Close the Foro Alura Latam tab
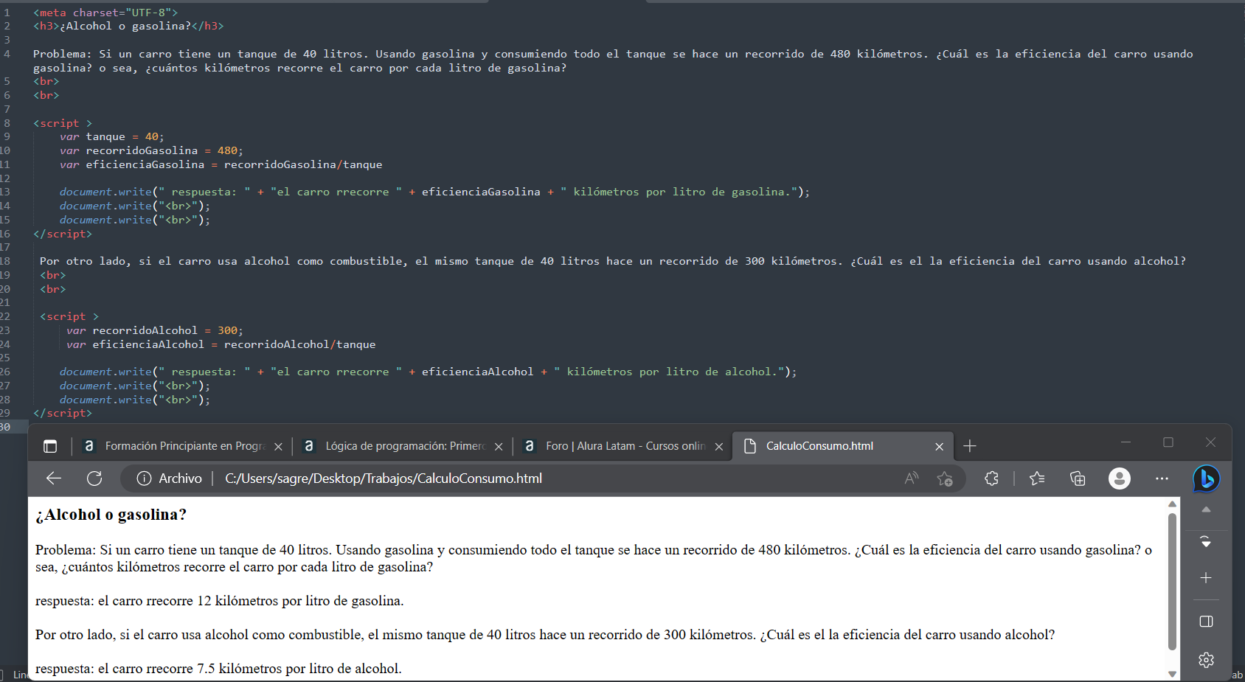 click(719, 447)
